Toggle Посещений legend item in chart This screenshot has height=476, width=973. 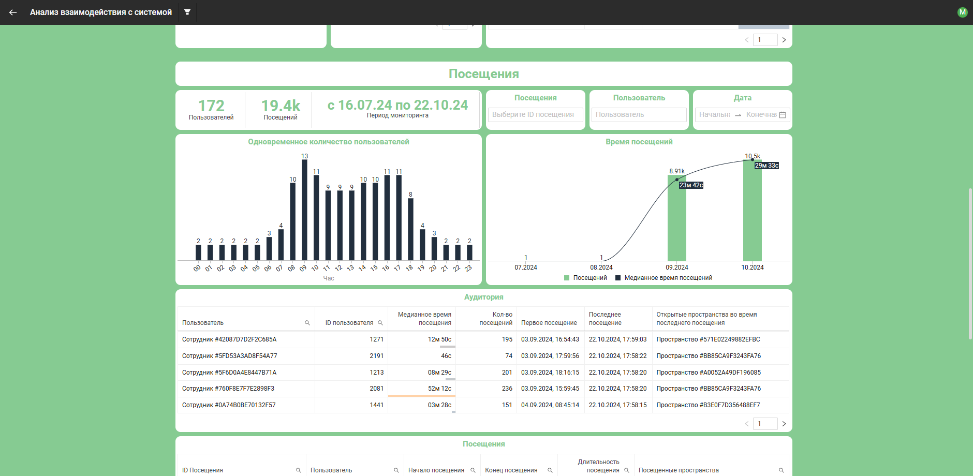coord(585,278)
